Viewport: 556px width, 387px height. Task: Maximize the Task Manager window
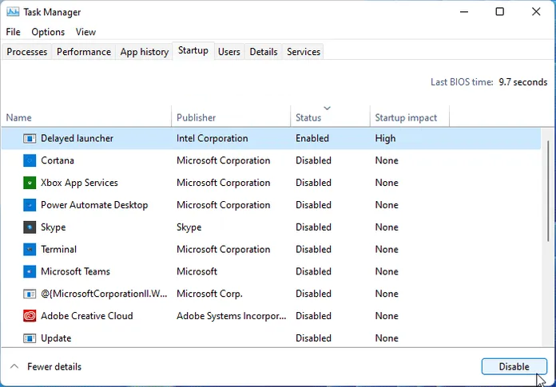(x=499, y=12)
